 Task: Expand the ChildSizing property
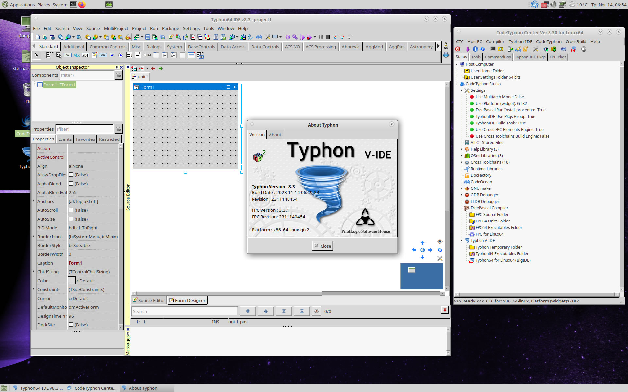tap(34, 272)
